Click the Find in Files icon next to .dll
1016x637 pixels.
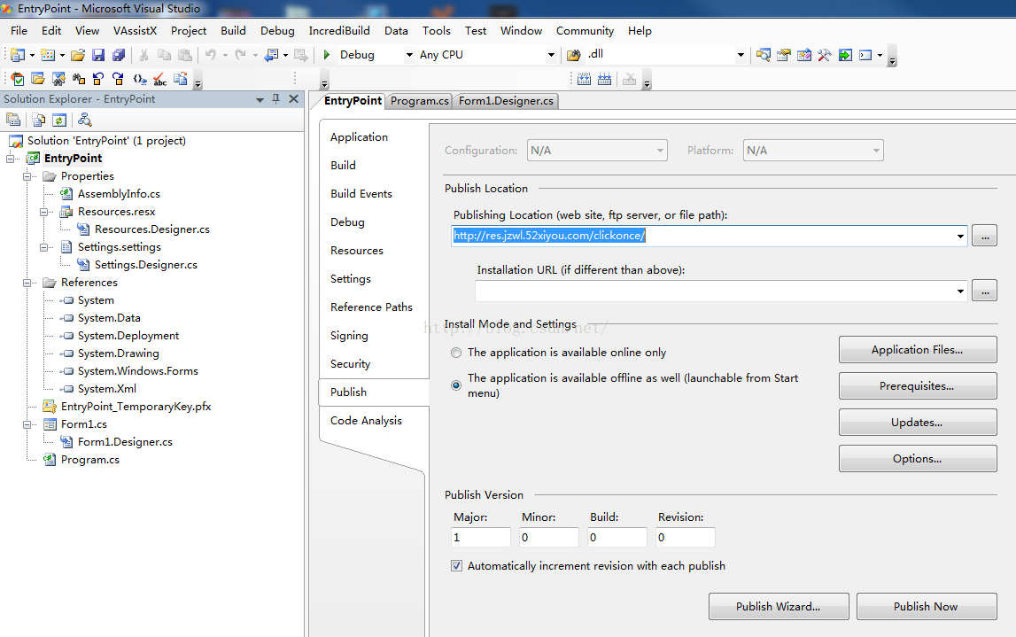[x=573, y=55]
